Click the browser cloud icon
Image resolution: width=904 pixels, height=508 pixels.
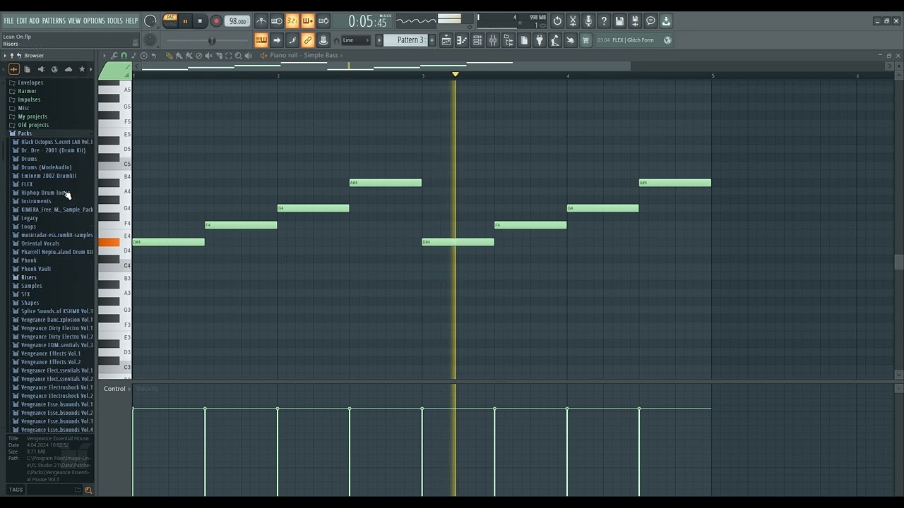68,69
